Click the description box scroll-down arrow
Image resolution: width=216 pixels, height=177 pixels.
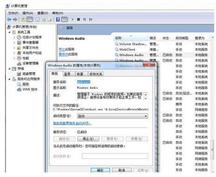146,98
